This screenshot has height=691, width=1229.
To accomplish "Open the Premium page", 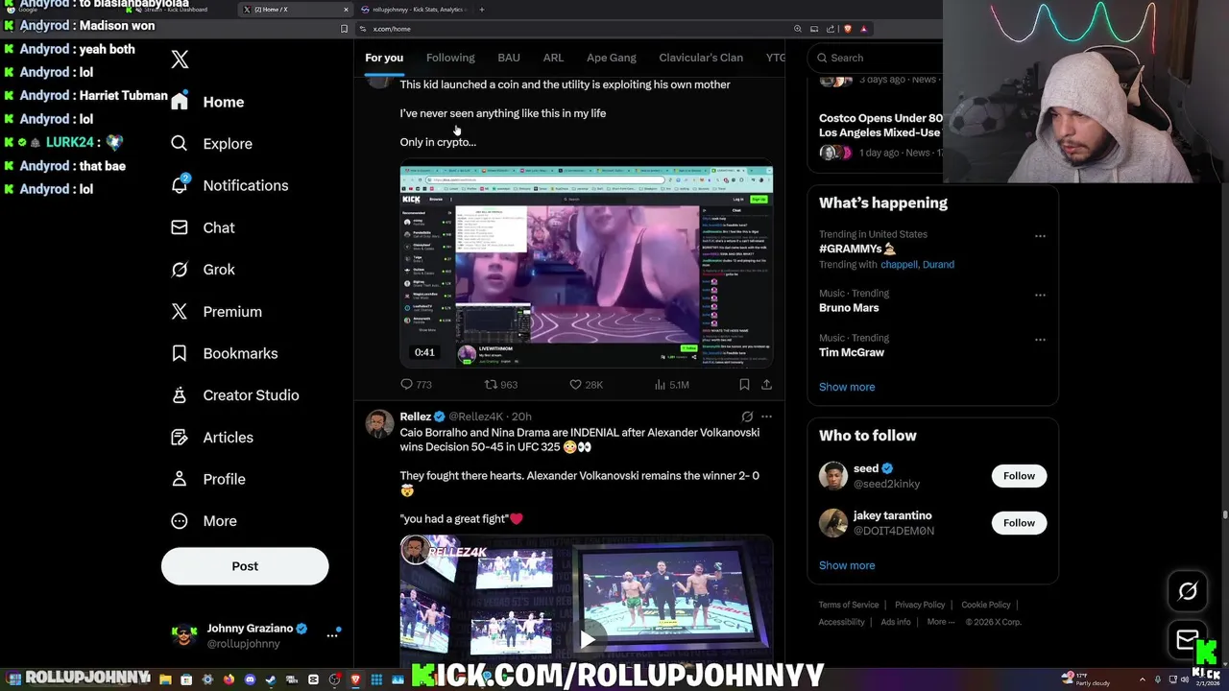I will pyautogui.click(x=216, y=311).
